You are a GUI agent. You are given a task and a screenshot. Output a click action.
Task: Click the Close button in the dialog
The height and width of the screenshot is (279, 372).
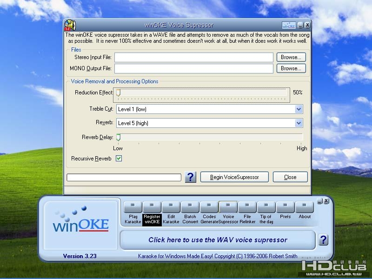coord(290,177)
